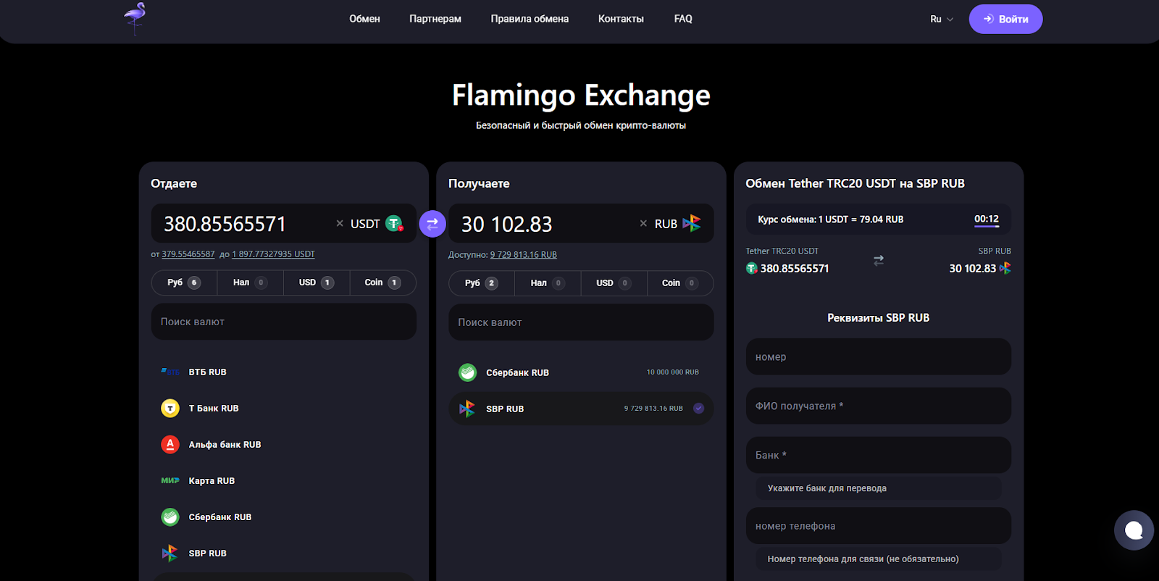
Task: Click the 10 000 000 RUB reserve value
Action: (673, 372)
